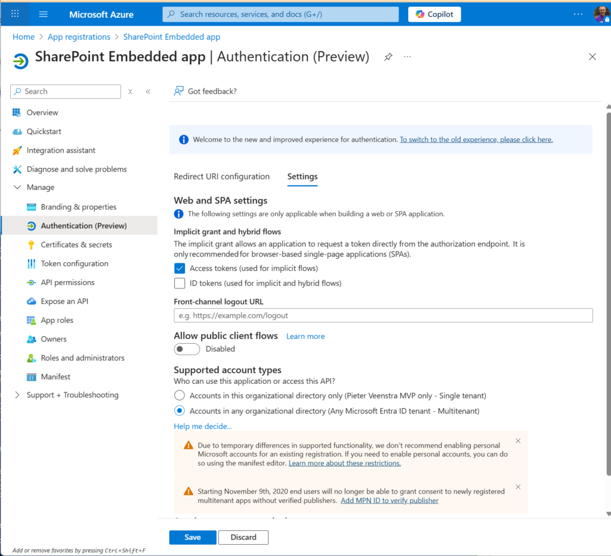Click the Home breadcrumb

coord(23,37)
